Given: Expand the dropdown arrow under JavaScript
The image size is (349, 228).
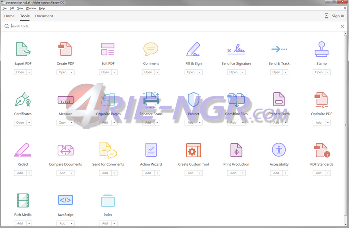Looking at the screenshot, I should pos(72,223).
